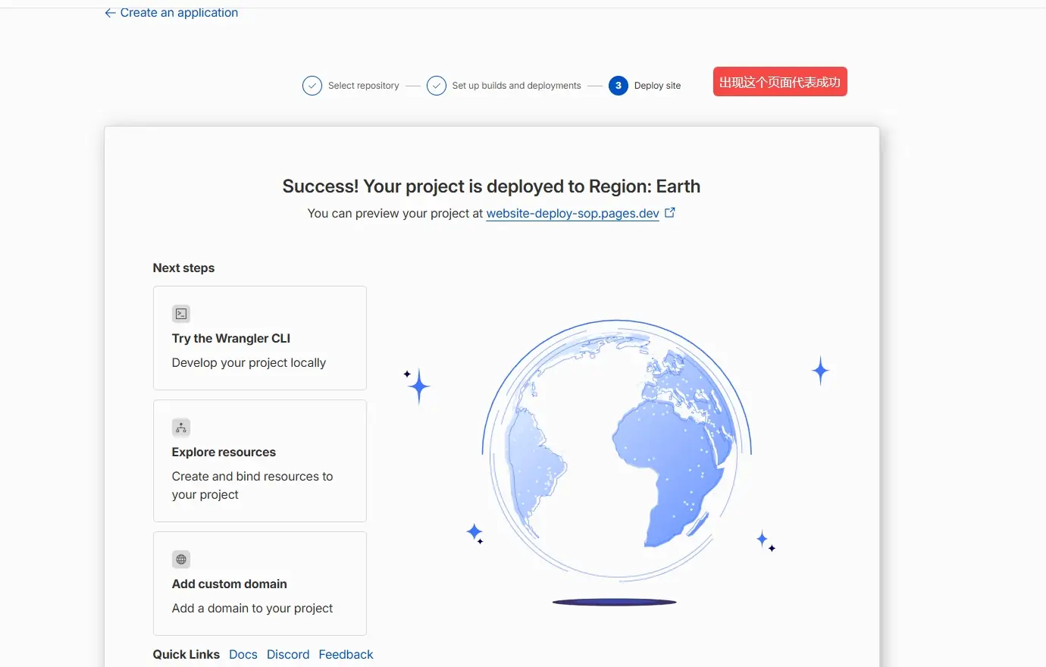The height and width of the screenshot is (667, 1046).
Task: Click the back arrow beside Create an application
Action: [110, 13]
